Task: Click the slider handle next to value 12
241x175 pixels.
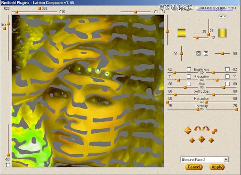Action: point(197,38)
